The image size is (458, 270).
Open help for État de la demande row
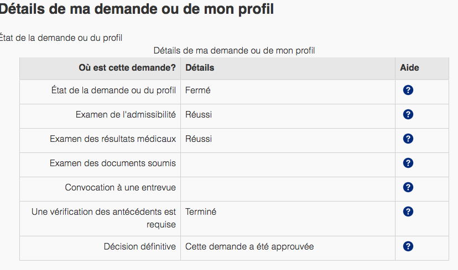point(408,91)
